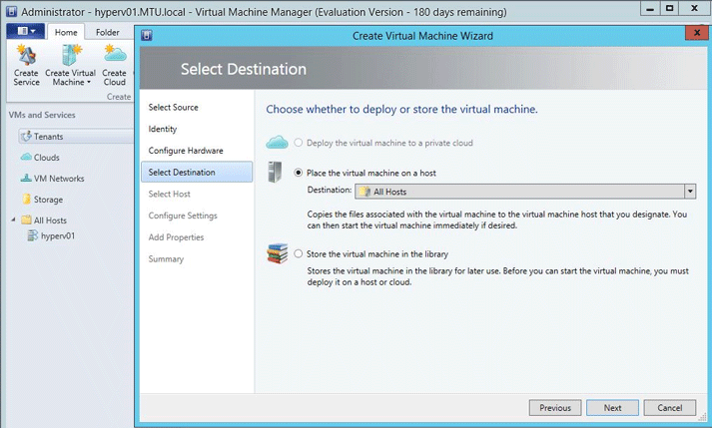Go to the Select Source wizard step
712x428 pixels.
173,107
